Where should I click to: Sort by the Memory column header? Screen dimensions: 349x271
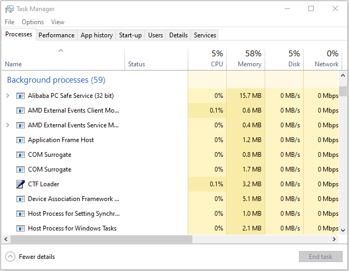(246, 59)
